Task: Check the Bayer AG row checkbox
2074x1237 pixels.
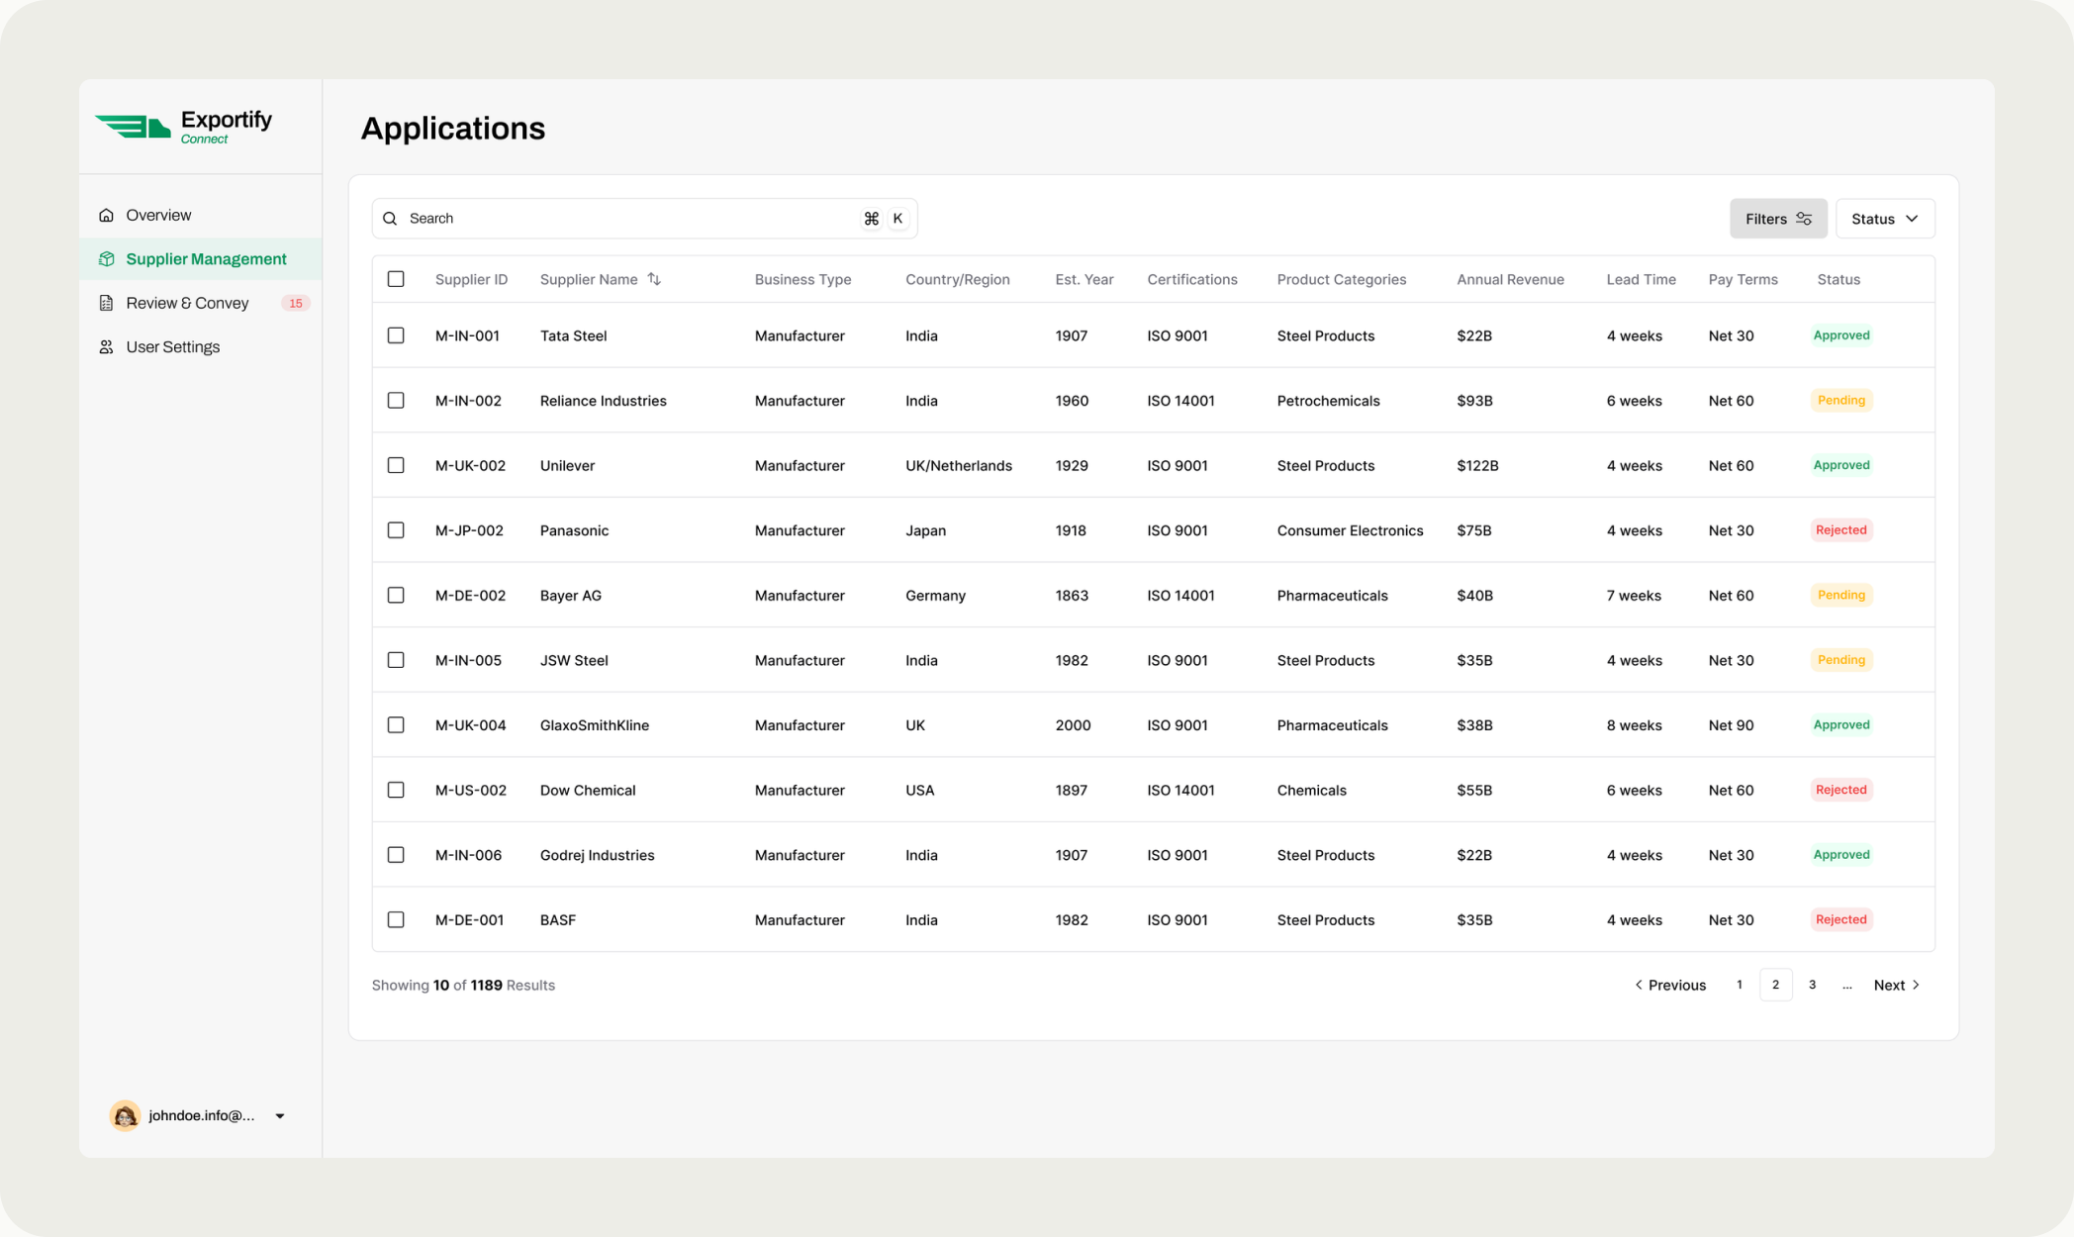Action: pyautogui.click(x=396, y=595)
